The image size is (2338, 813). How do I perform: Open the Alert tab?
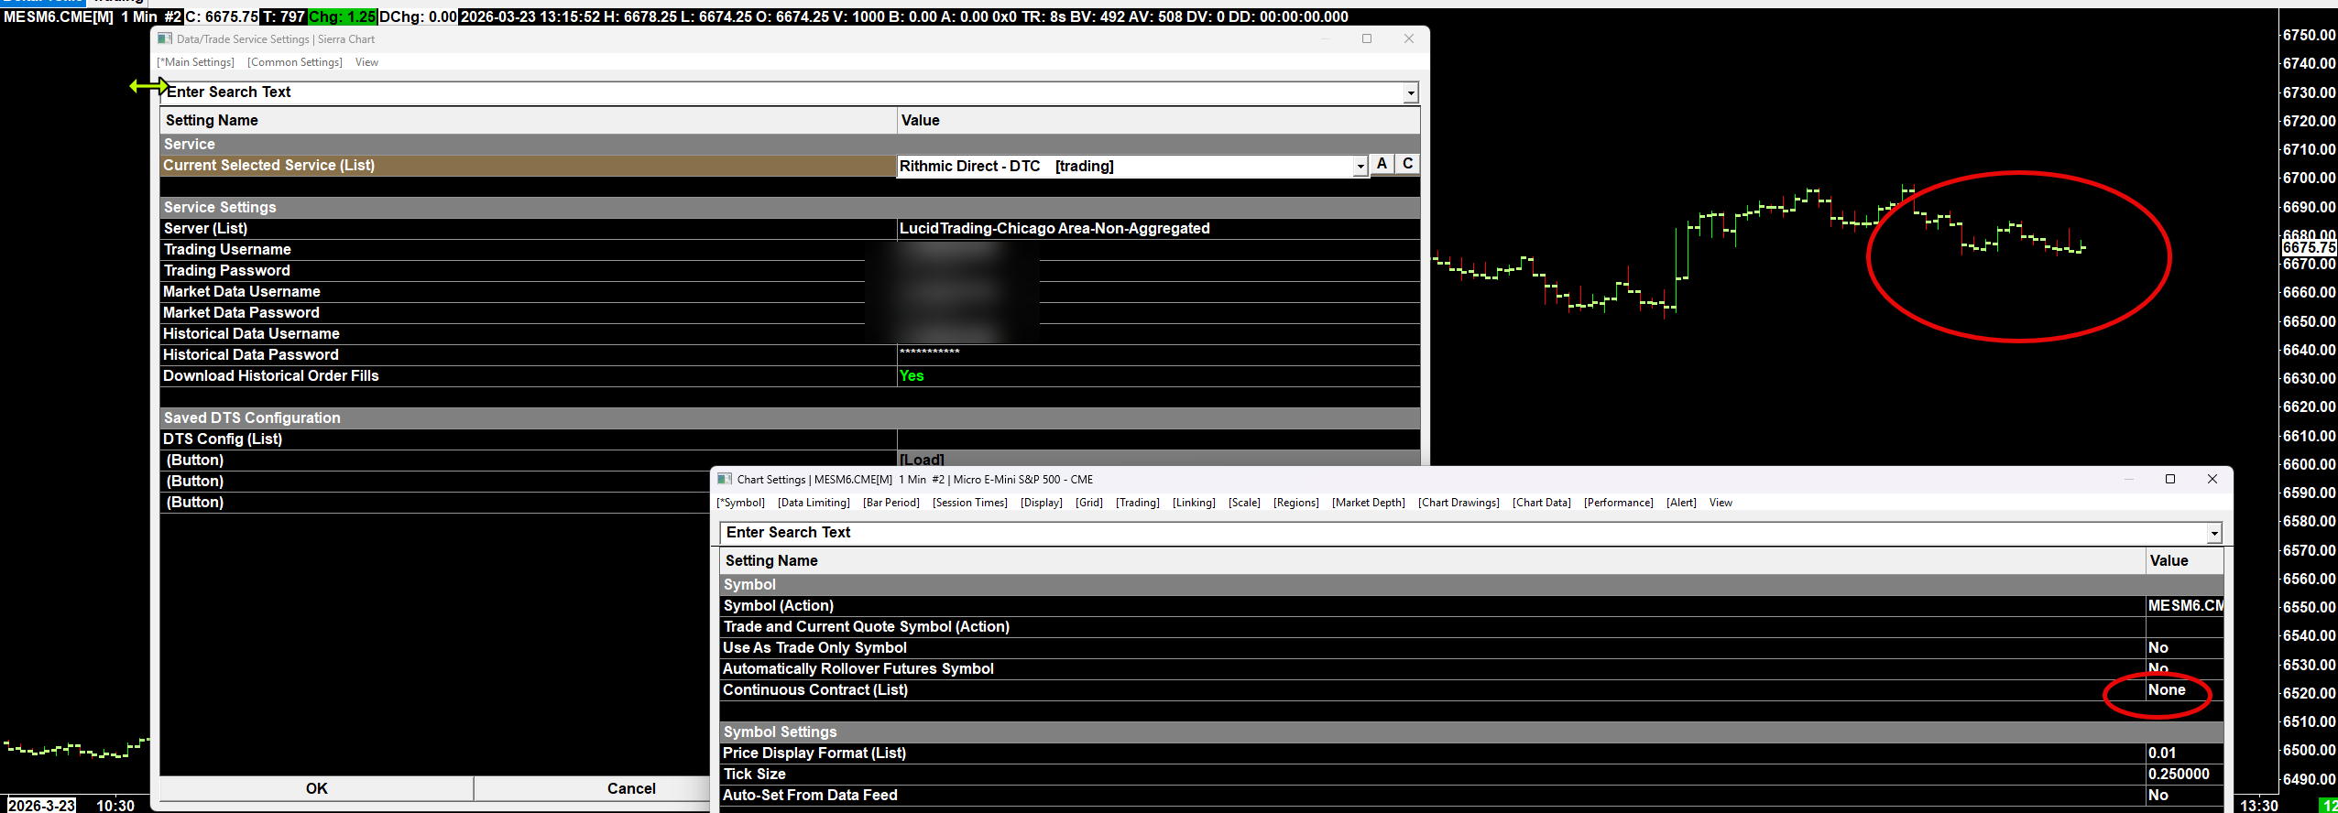(x=1681, y=503)
